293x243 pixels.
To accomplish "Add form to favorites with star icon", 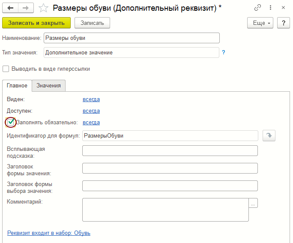I will pos(43,8).
